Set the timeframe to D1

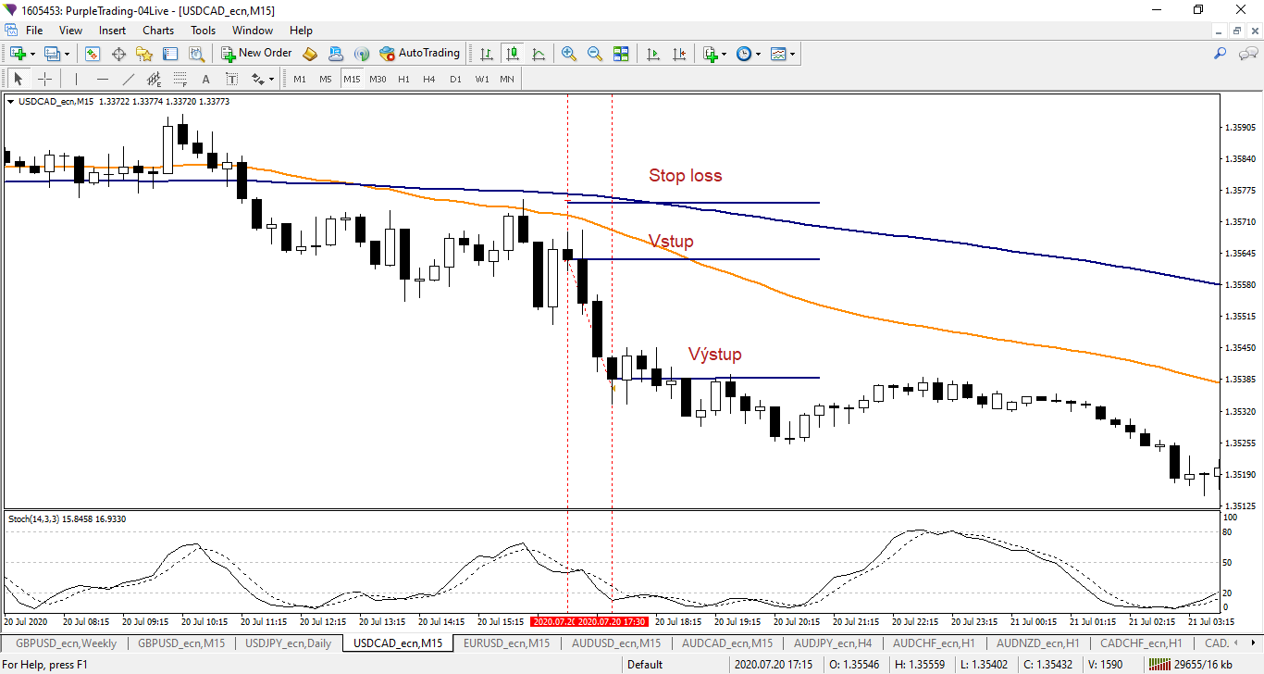tap(455, 79)
